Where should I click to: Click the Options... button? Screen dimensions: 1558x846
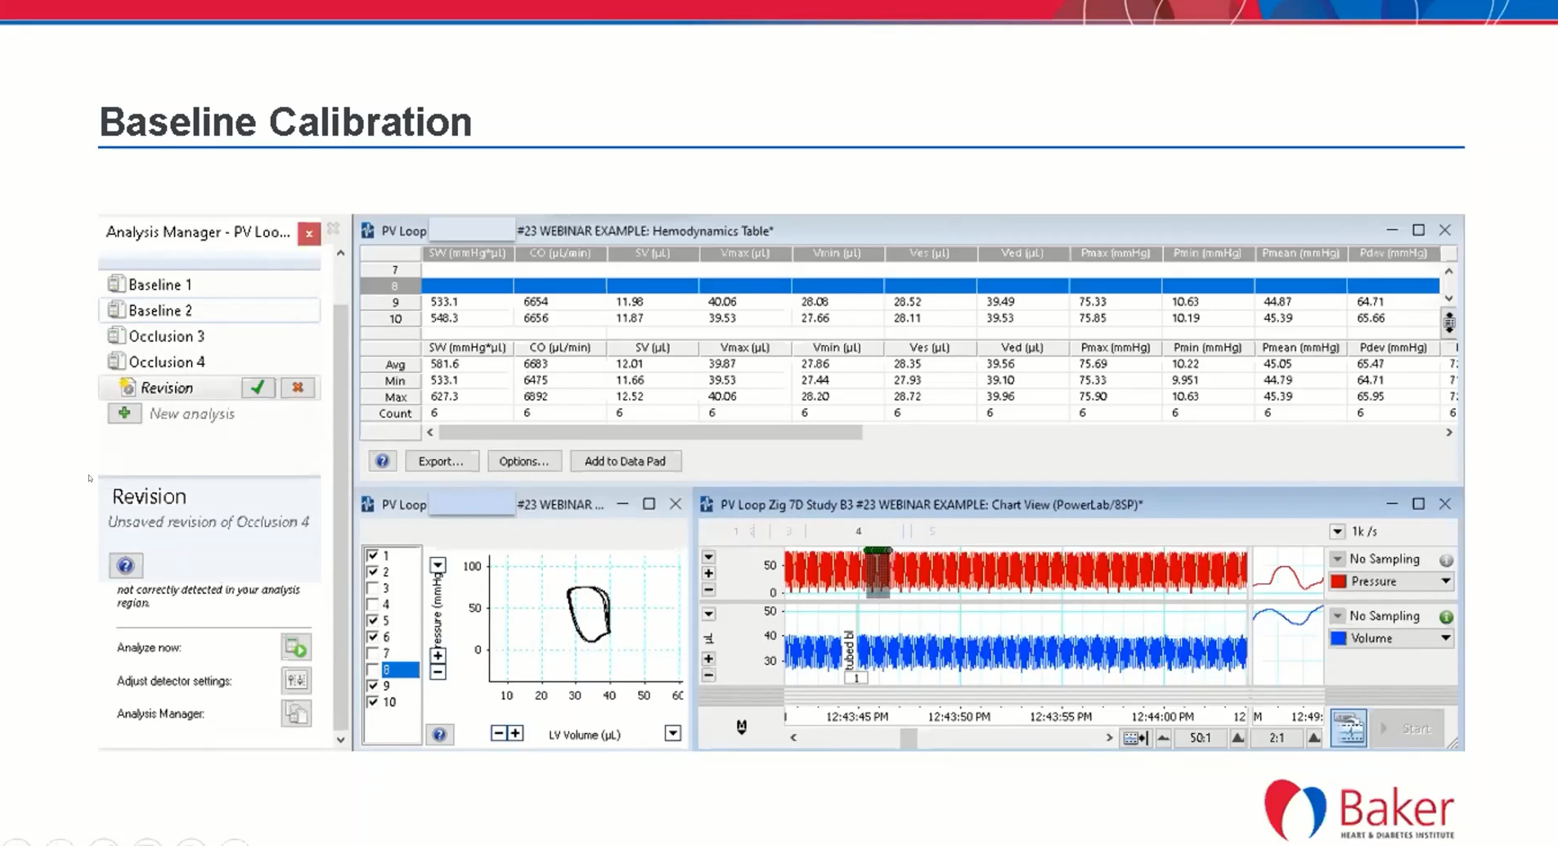tap(523, 461)
